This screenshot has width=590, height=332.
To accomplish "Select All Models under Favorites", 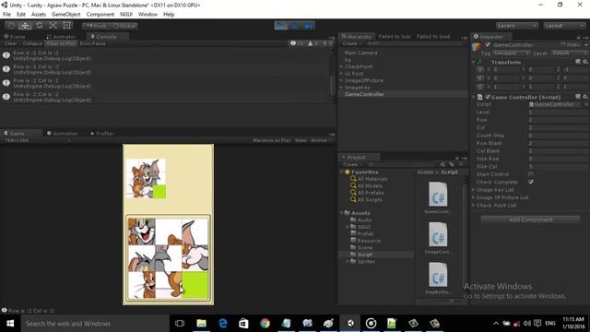I will [x=370, y=186].
